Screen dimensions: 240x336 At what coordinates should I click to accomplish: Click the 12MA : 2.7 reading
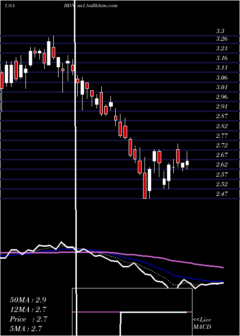point(28,310)
